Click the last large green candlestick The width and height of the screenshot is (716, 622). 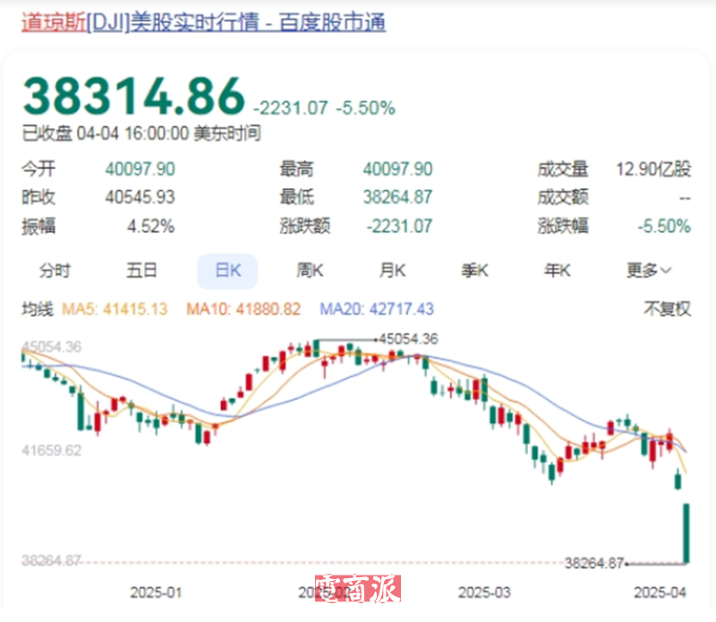[687, 533]
